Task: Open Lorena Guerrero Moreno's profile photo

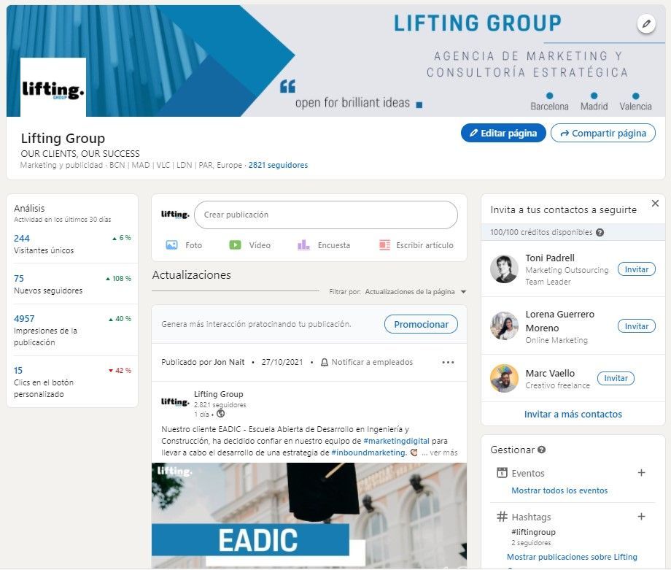Action: [x=504, y=326]
